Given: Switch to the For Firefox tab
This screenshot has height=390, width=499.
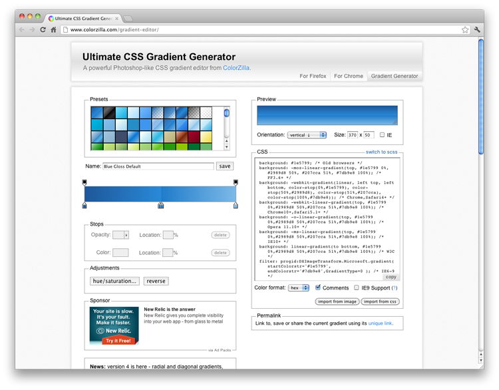Looking at the screenshot, I should (x=313, y=76).
